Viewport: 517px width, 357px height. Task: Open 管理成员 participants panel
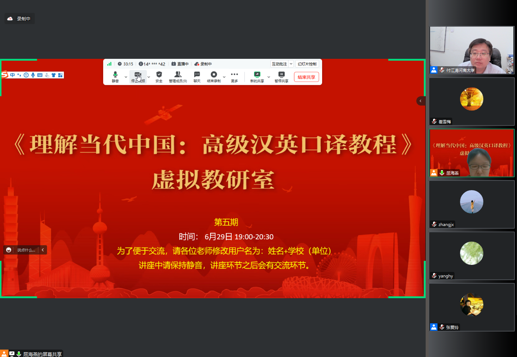178,77
